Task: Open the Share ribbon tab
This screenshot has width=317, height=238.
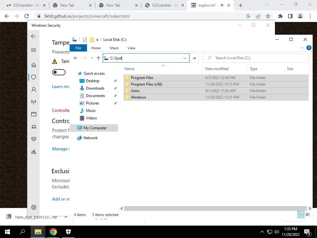Action: (114, 48)
